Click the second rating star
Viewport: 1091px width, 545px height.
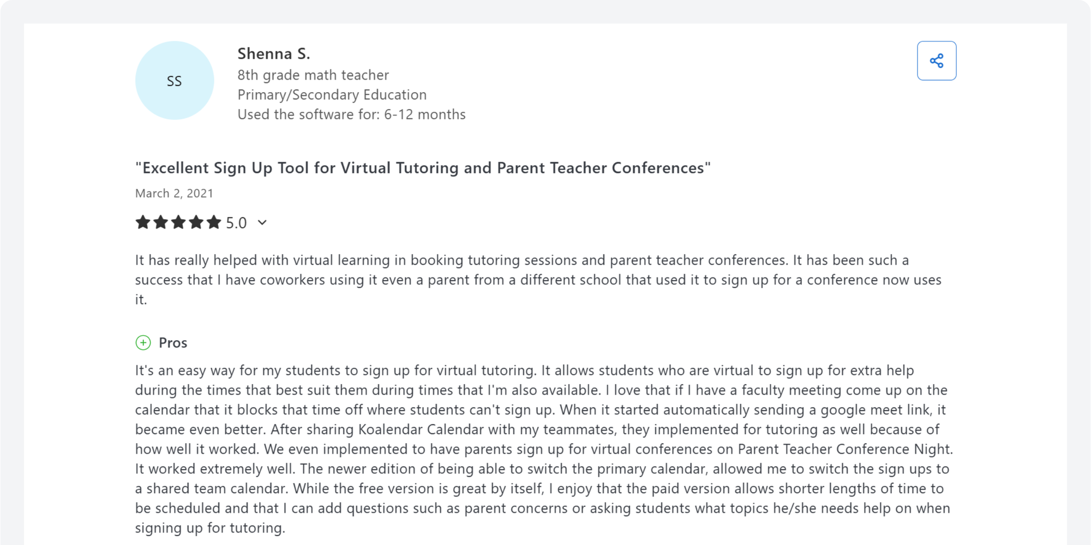click(x=160, y=222)
